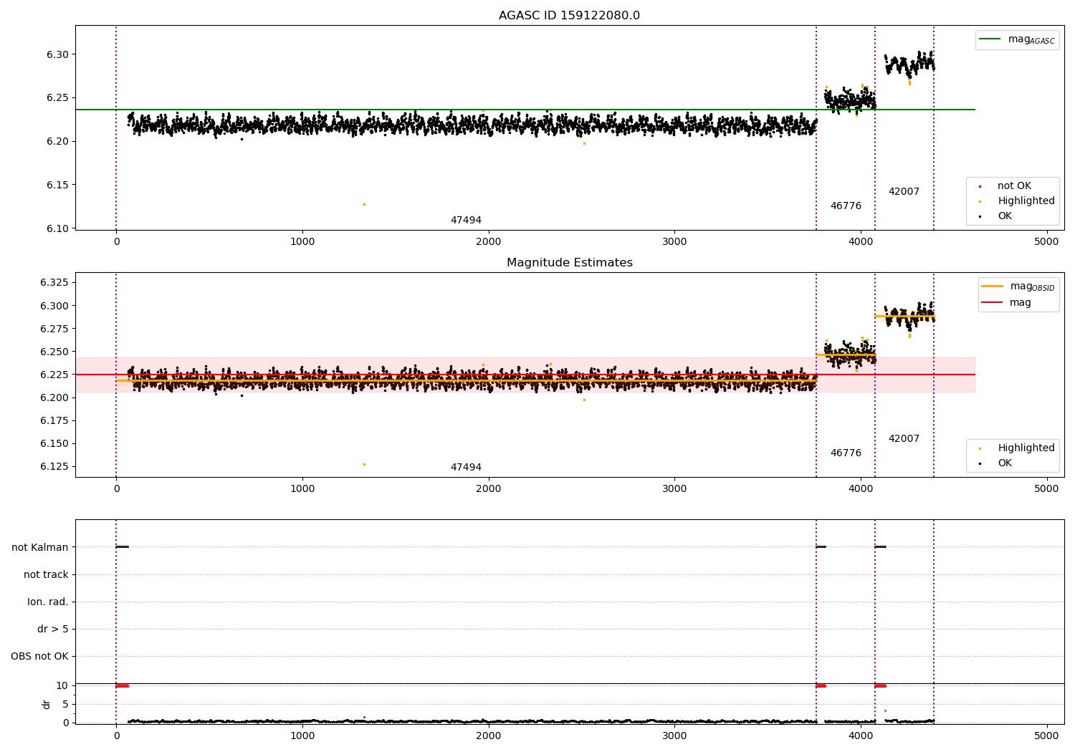Click OBSID label 47494 in top plot

point(466,221)
